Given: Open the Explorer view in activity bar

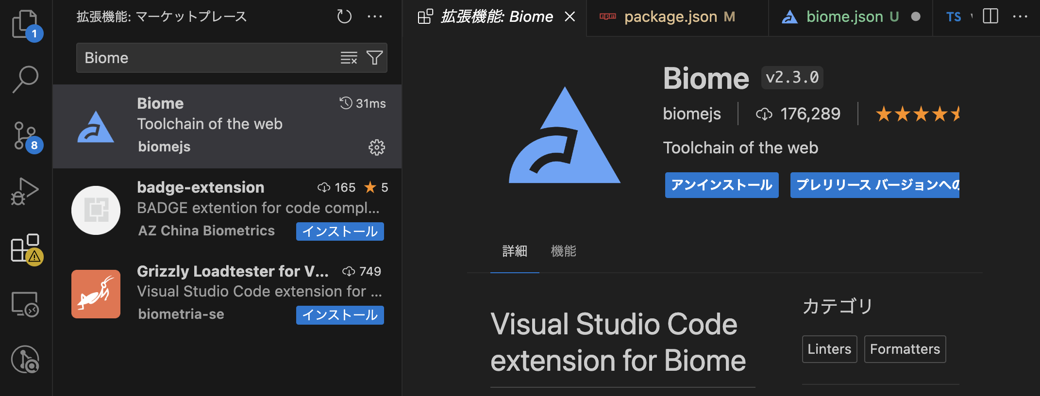Looking at the screenshot, I should click(26, 24).
